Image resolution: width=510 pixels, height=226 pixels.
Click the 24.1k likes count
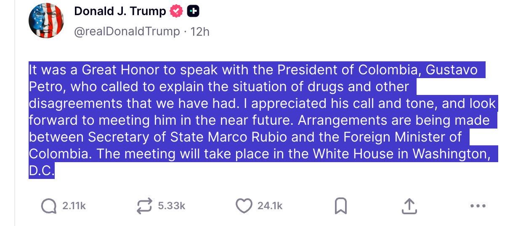pyautogui.click(x=270, y=205)
